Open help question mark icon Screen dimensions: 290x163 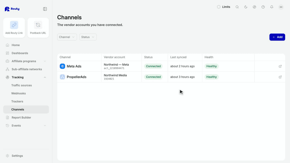tap(263, 7)
